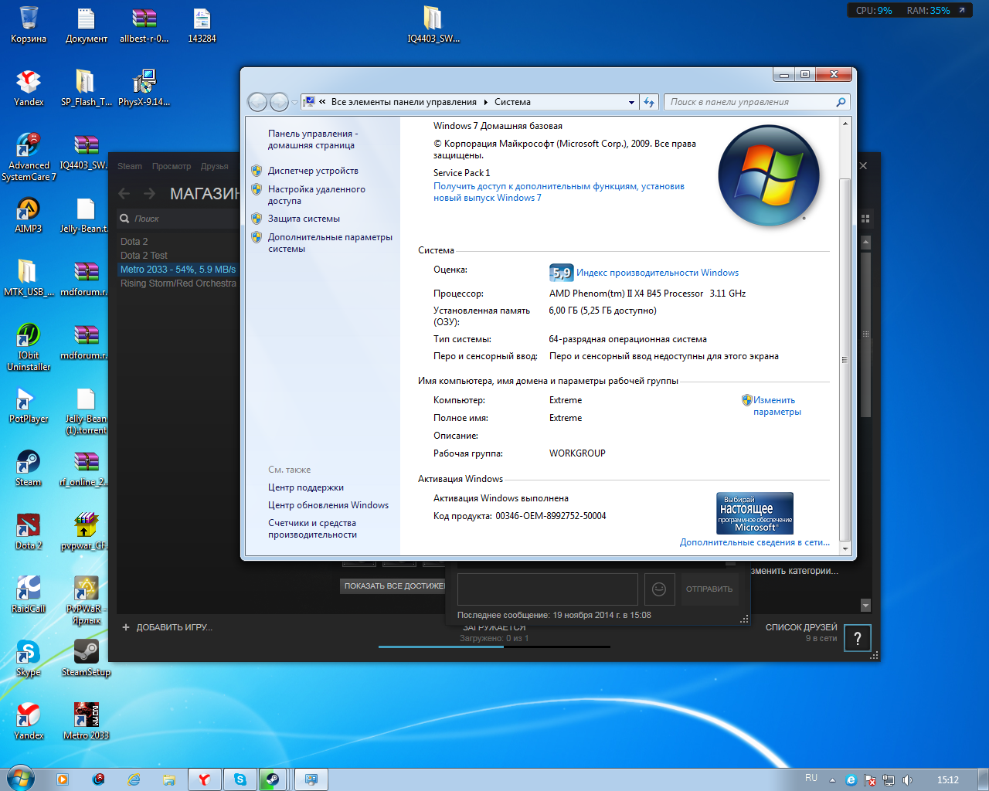
Task: Open Диспетчер устройств link
Action: (313, 171)
